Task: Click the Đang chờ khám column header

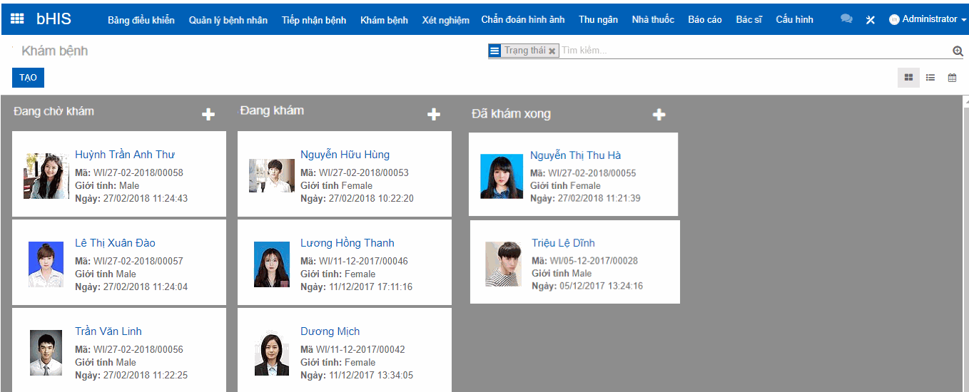Action: click(x=54, y=111)
